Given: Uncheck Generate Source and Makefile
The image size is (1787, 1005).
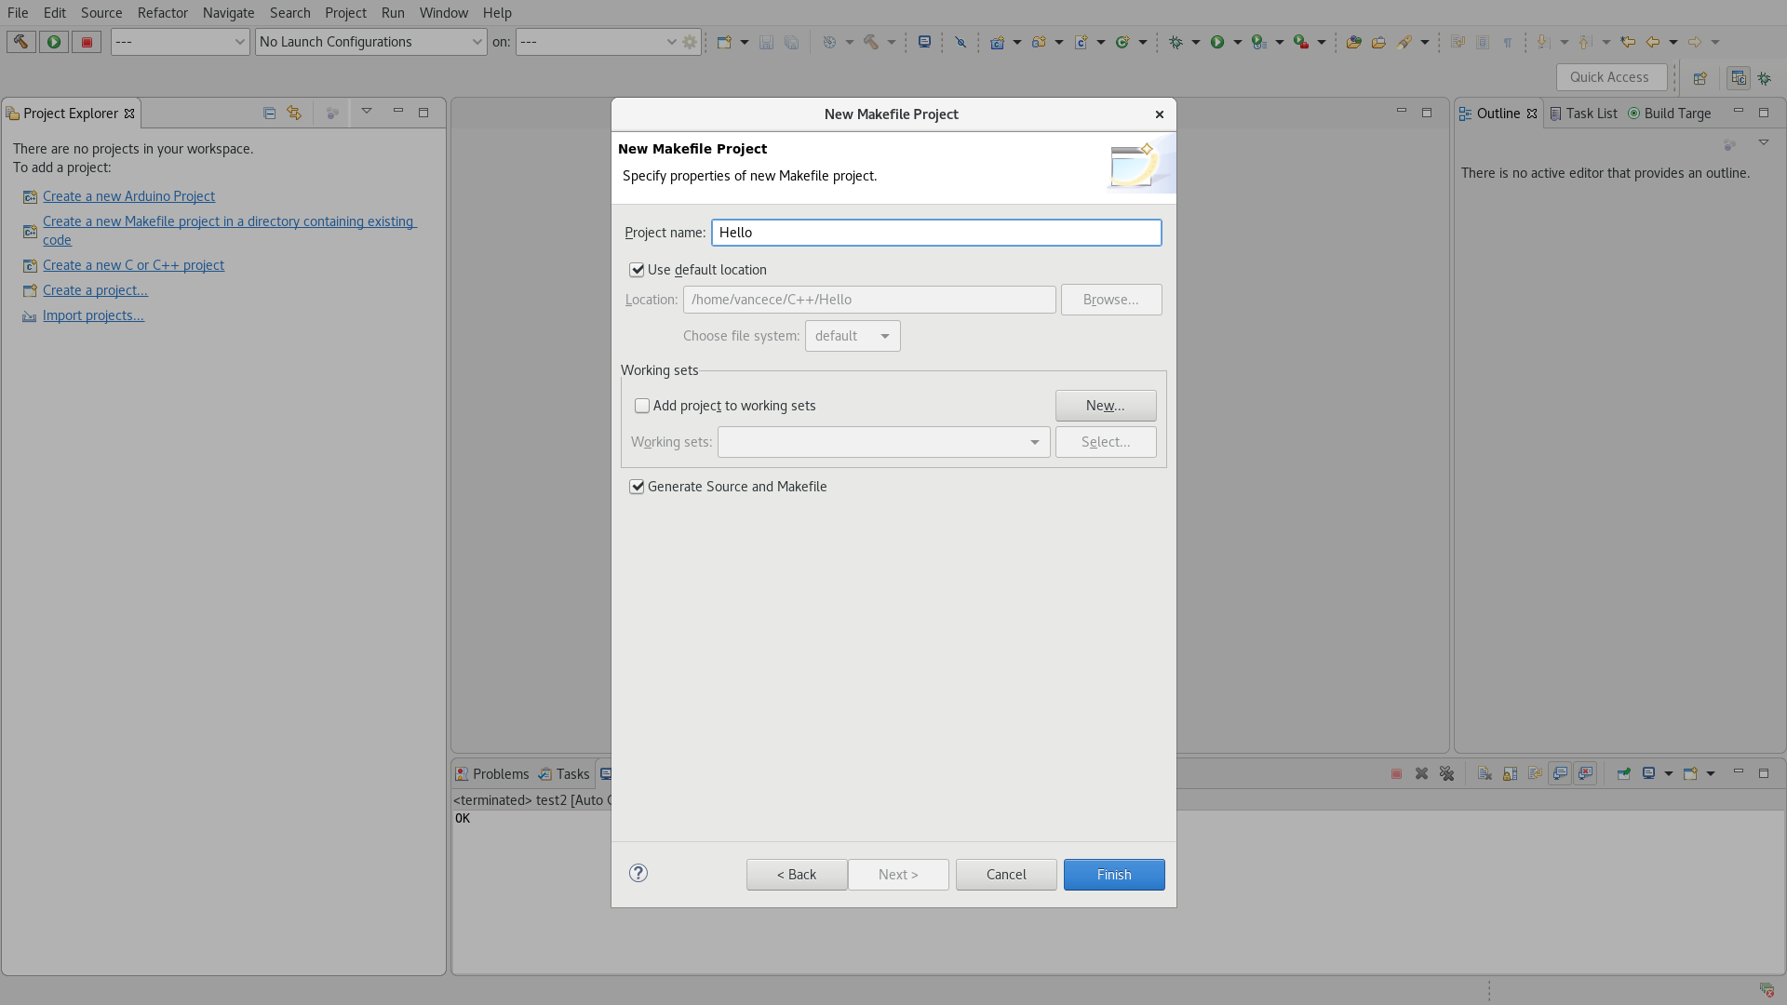Looking at the screenshot, I should click(638, 487).
